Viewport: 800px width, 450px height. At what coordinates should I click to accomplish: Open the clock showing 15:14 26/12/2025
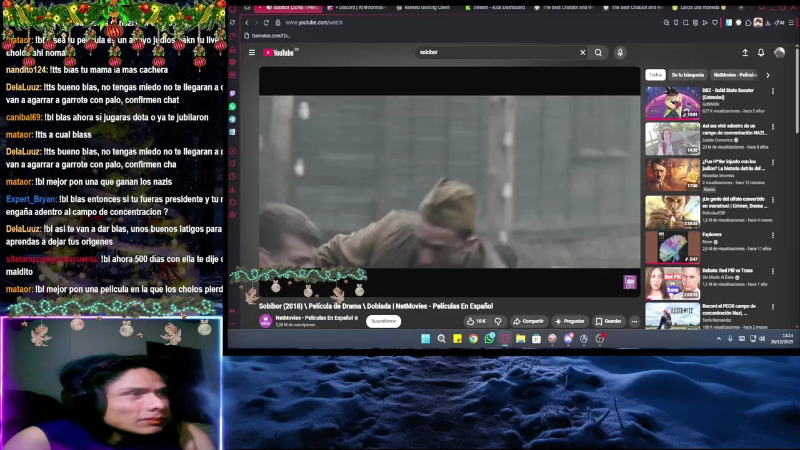(783, 339)
